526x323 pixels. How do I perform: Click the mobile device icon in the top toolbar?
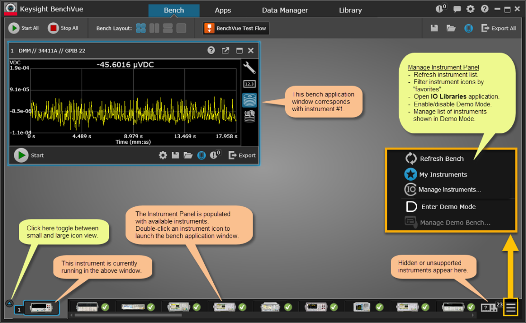(x=469, y=28)
